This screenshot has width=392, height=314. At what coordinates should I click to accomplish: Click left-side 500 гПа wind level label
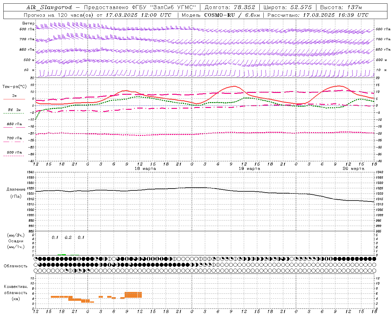pos(27,29)
